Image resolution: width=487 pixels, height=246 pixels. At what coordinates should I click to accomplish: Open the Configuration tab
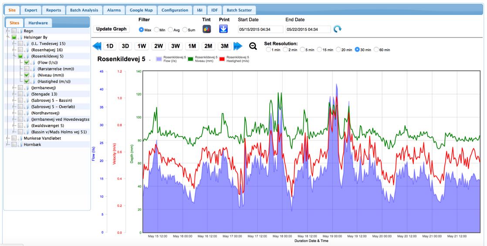pos(175,10)
